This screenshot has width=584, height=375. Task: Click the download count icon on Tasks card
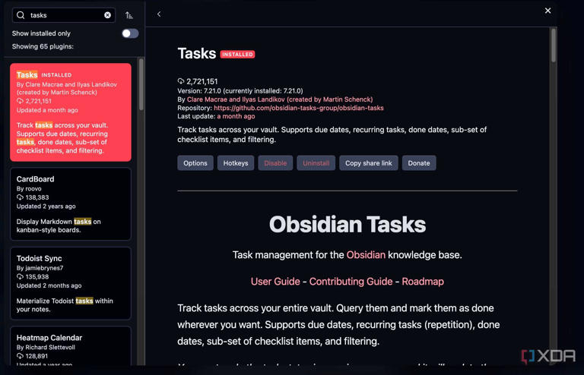(x=20, y=101)
